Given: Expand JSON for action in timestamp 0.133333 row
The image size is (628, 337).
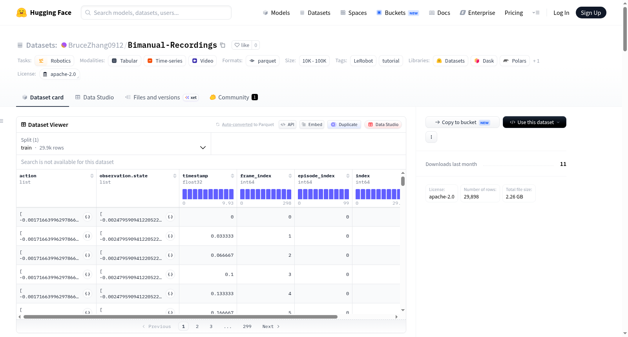Looking at the screenshot, I should 88,294.
